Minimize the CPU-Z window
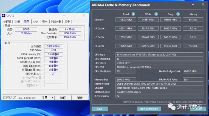This screenshot has height=116, width=209. 64,16
